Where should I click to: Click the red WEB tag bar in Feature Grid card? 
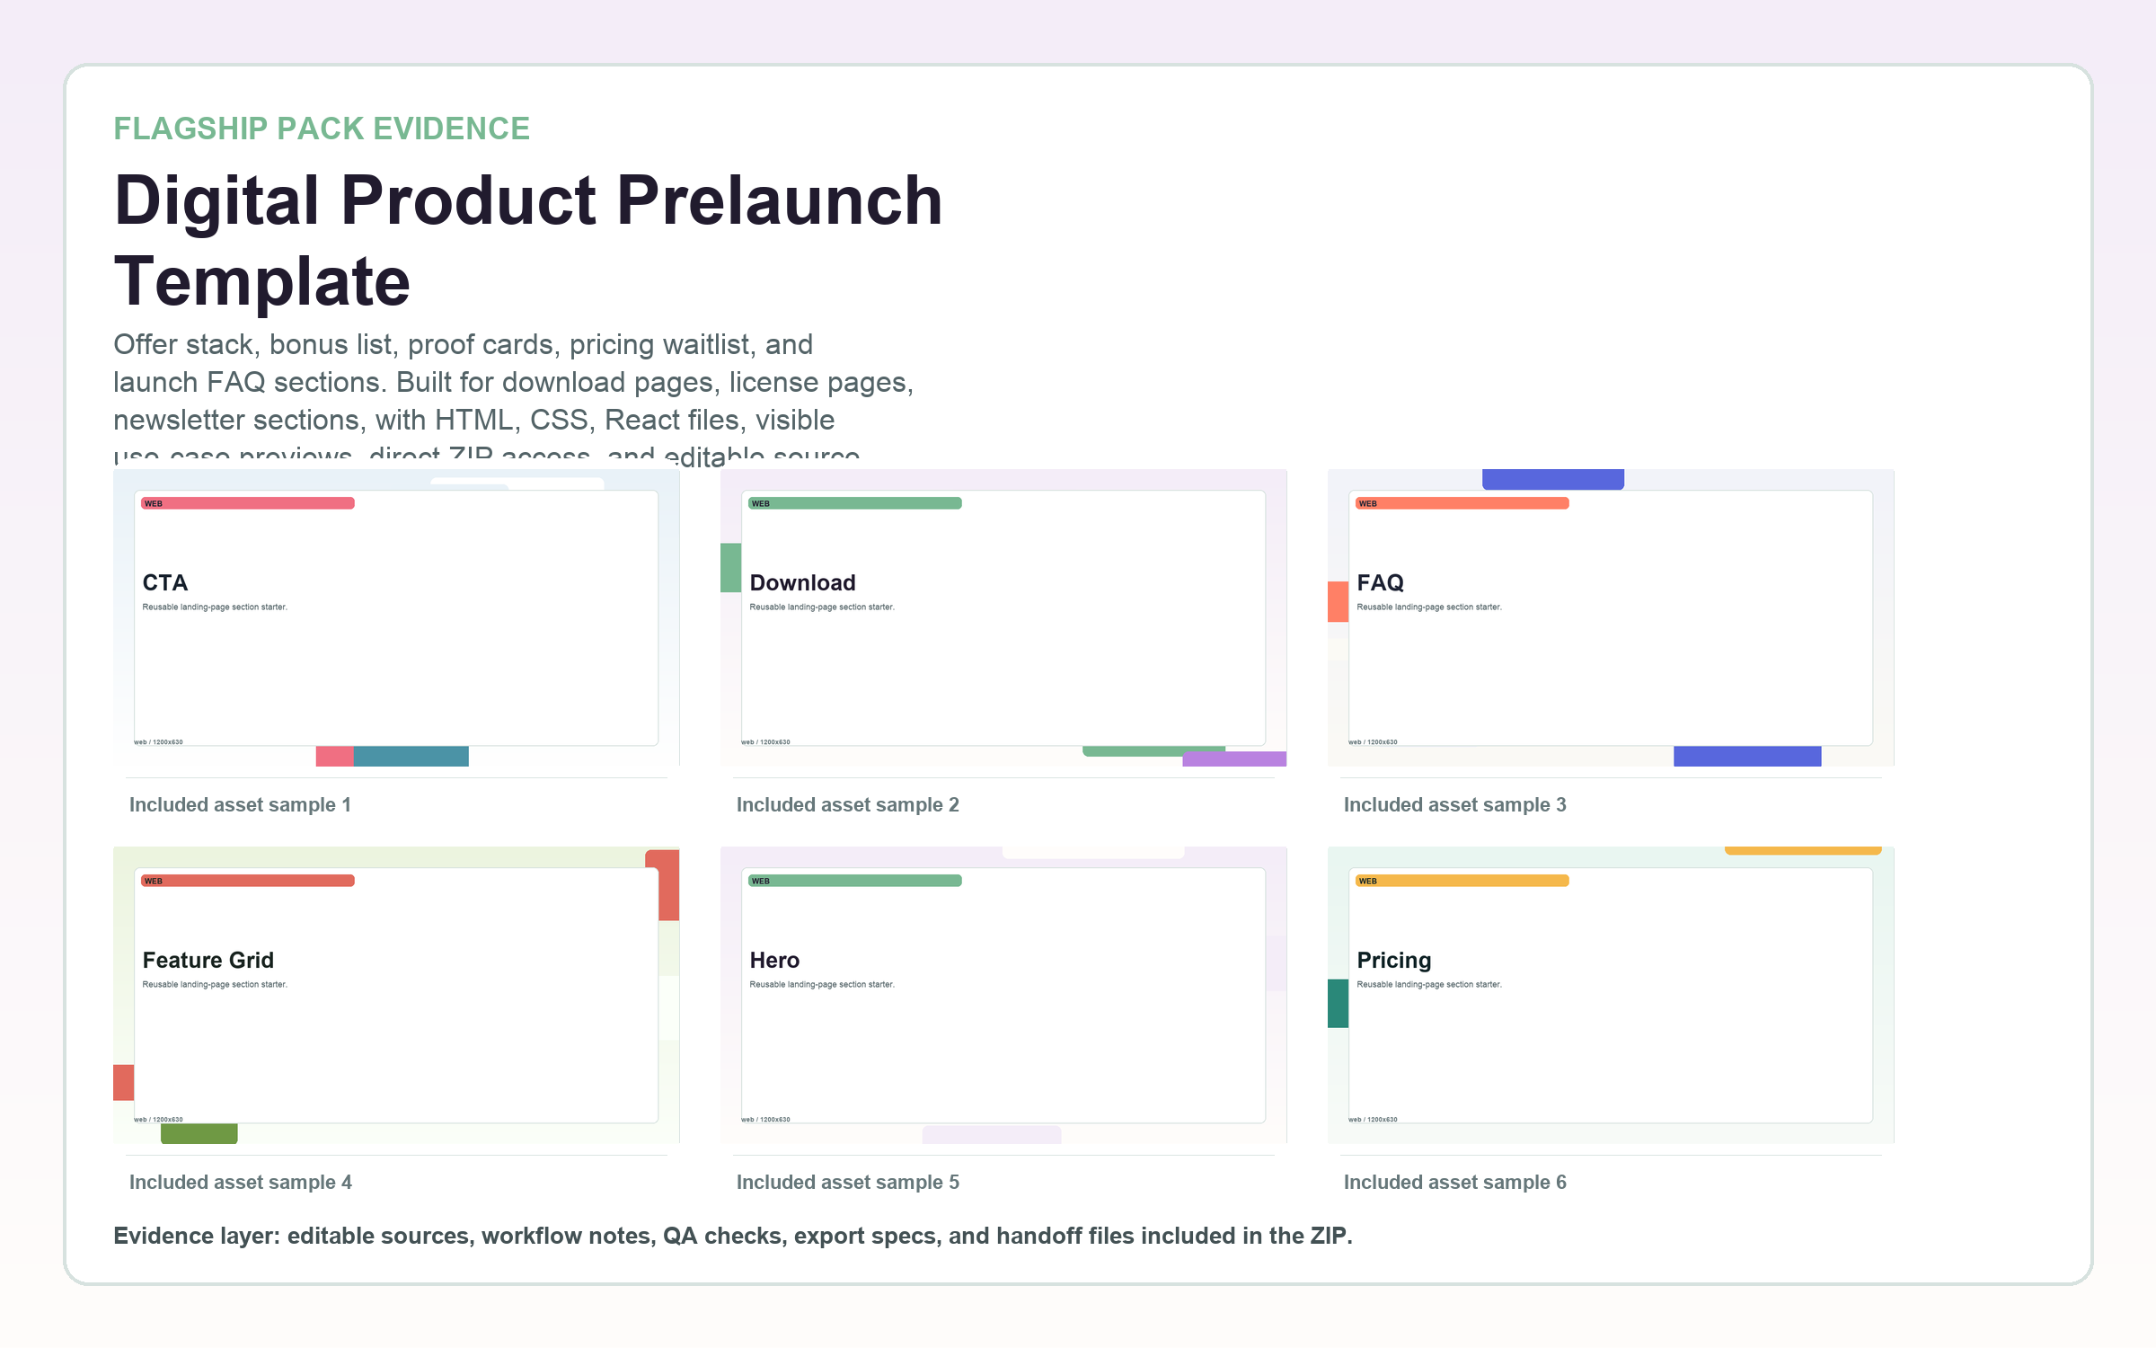[x=248, y=881]
